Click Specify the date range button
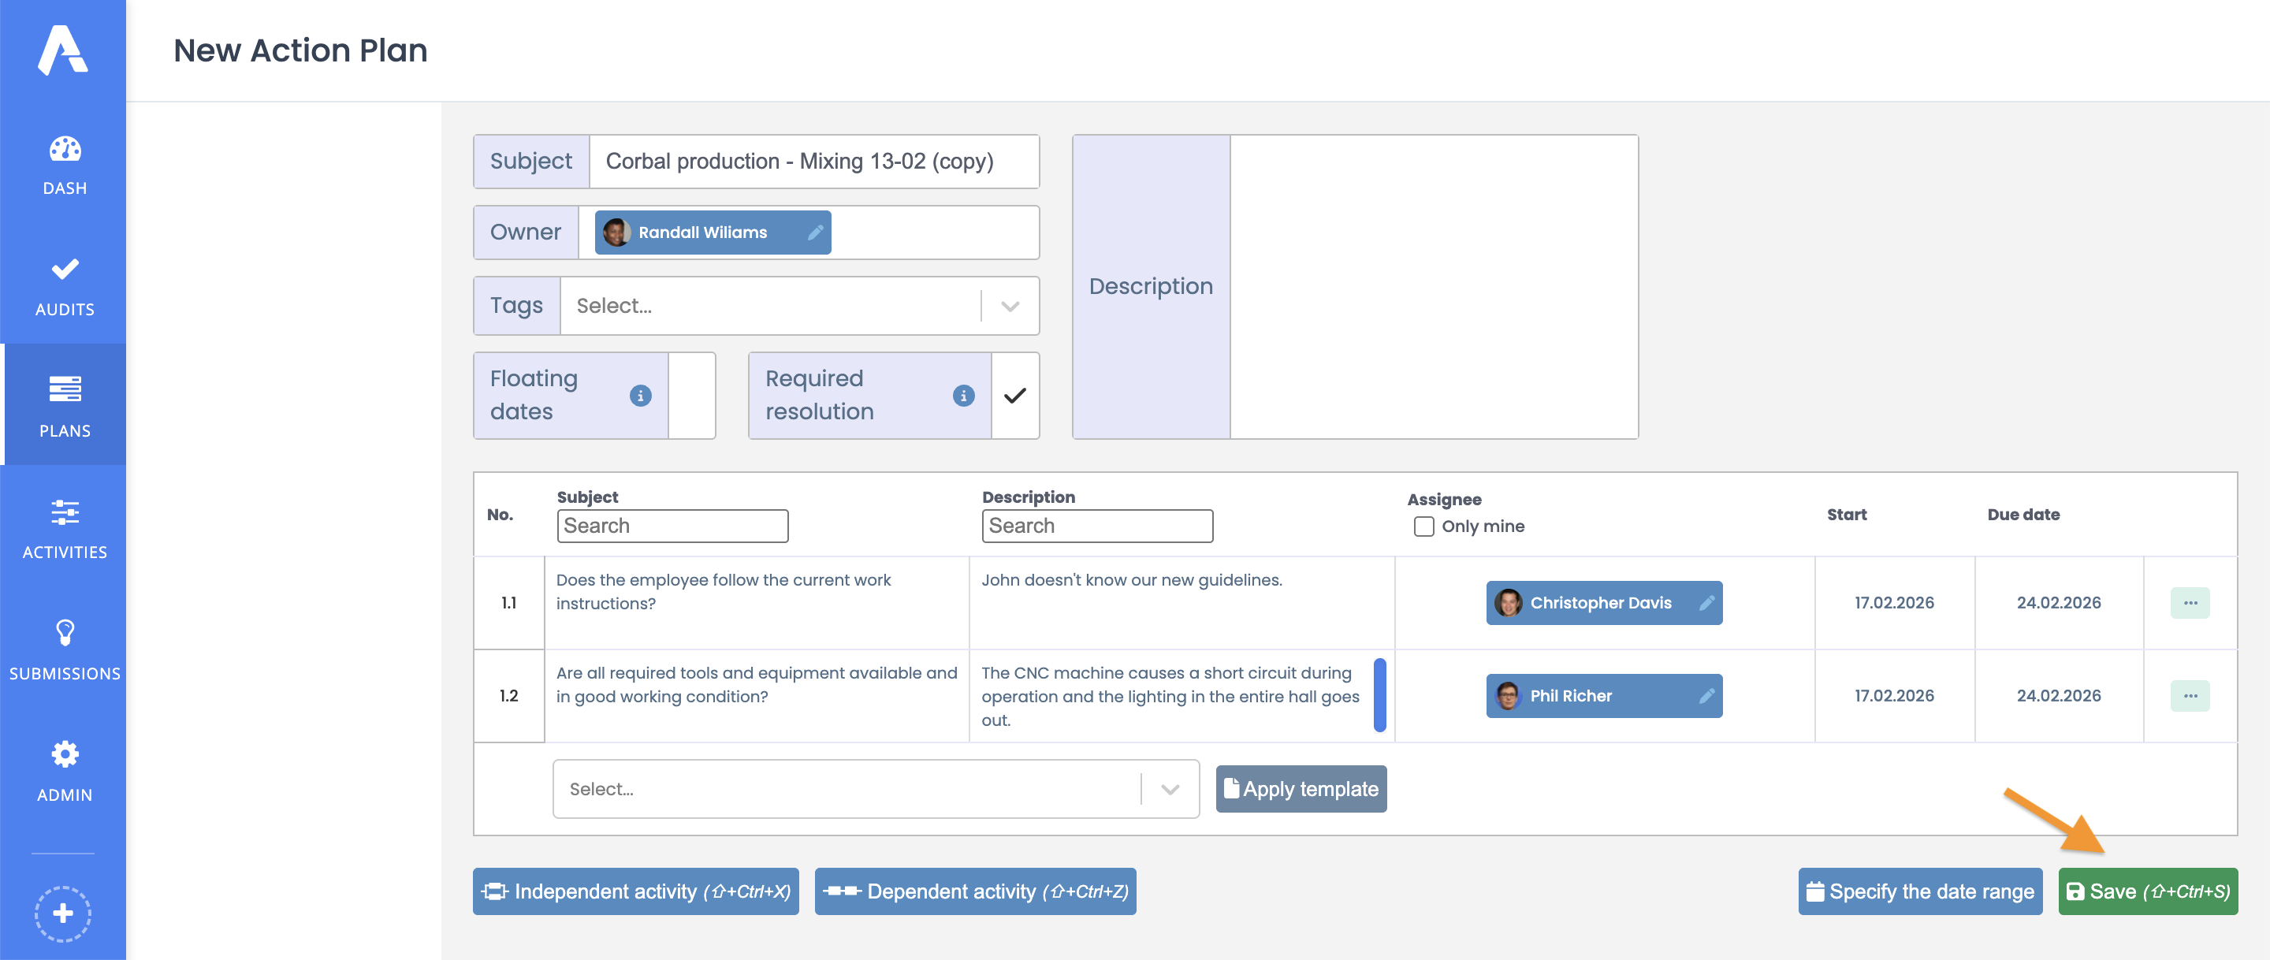 [1919, 891]
